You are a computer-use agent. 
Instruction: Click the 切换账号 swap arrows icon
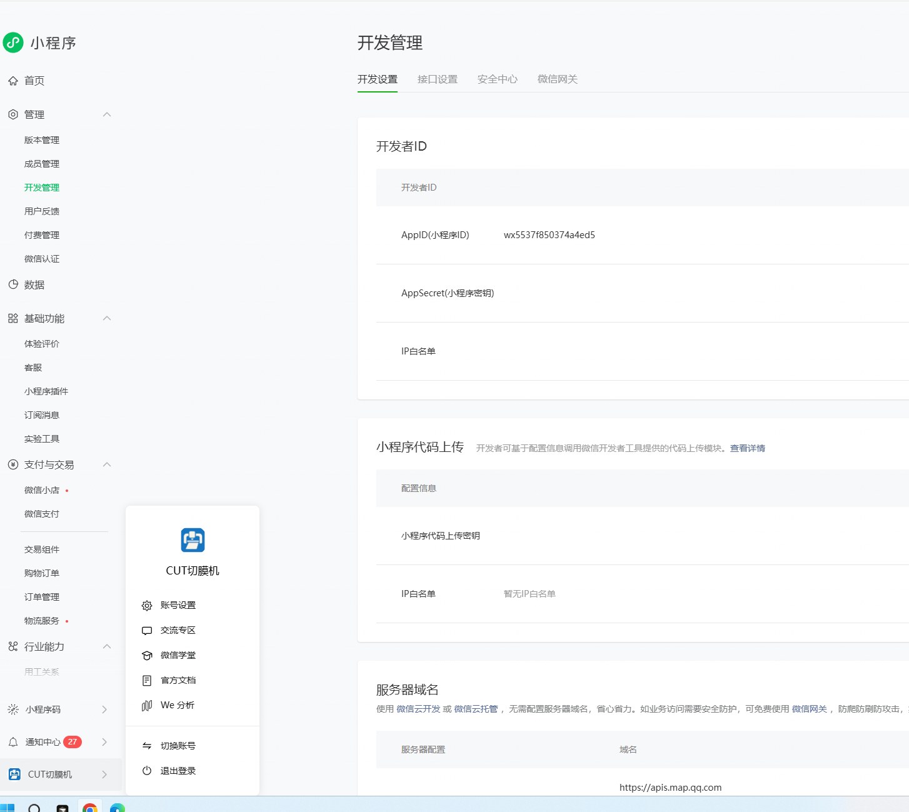point(147,746)
